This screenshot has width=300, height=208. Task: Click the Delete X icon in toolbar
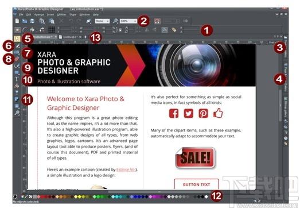(x=61, y=21)
